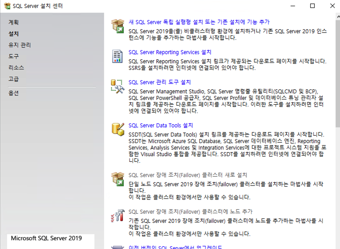Click the scrollbar up arrow
Viewport: 340px width, 249px height.
338,17
